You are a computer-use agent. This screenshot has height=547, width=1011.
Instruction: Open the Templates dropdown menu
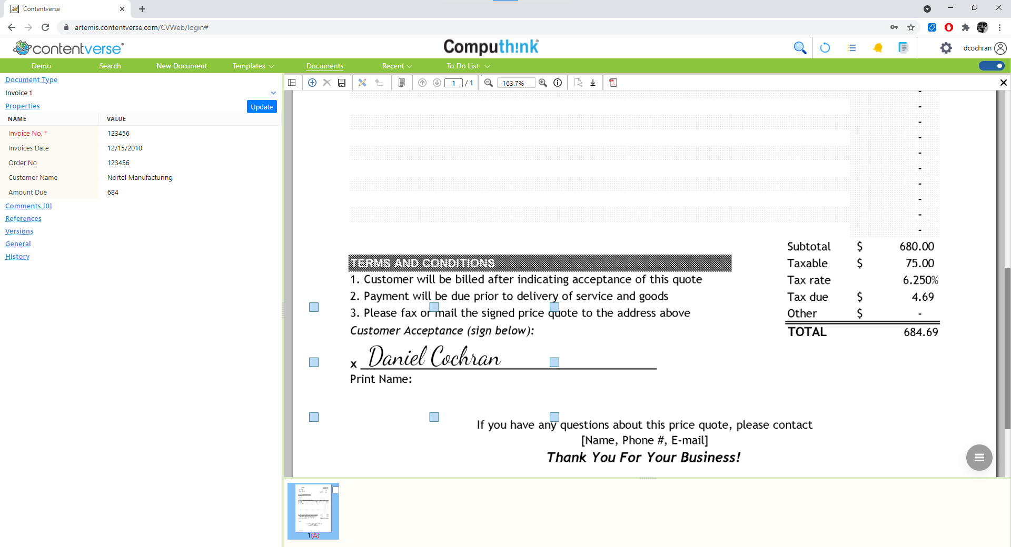253,66
